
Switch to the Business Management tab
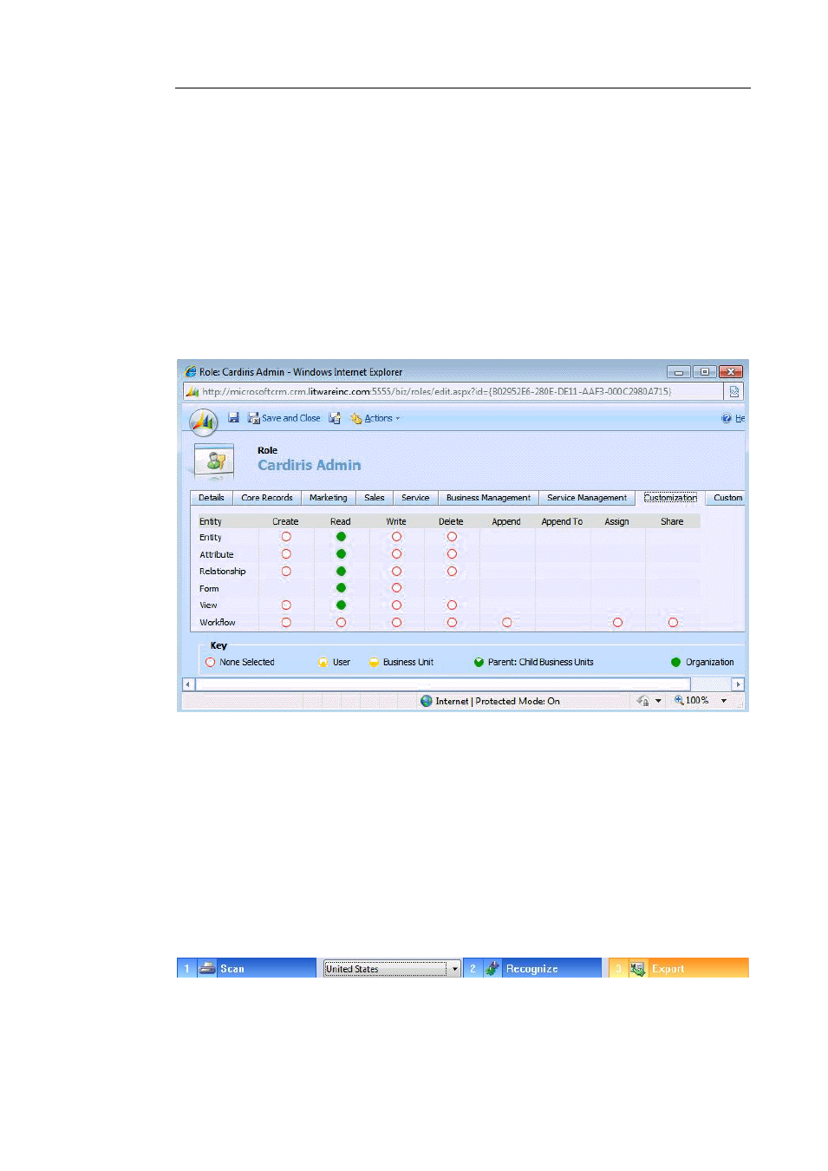[x=488, y=498]
